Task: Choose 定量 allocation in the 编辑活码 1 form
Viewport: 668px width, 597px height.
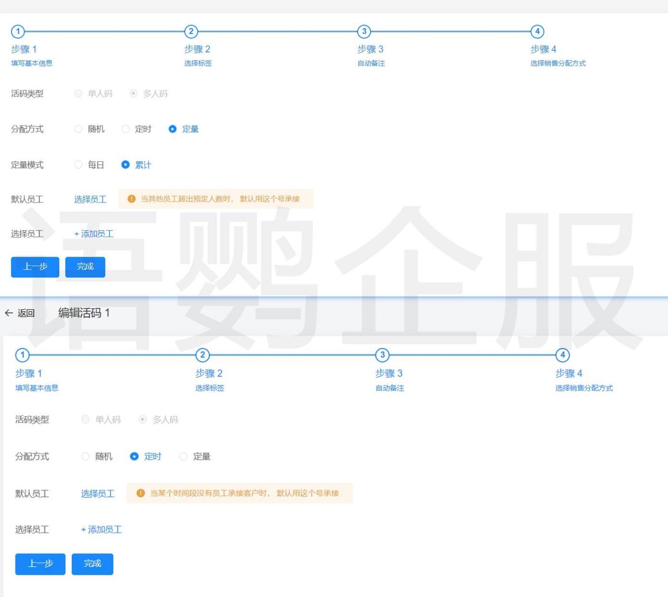Action: pyautogui.click(x=183, y=456)
